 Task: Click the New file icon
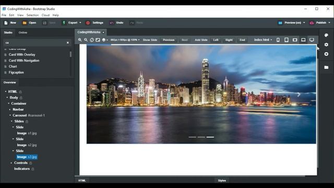[6, 23]
